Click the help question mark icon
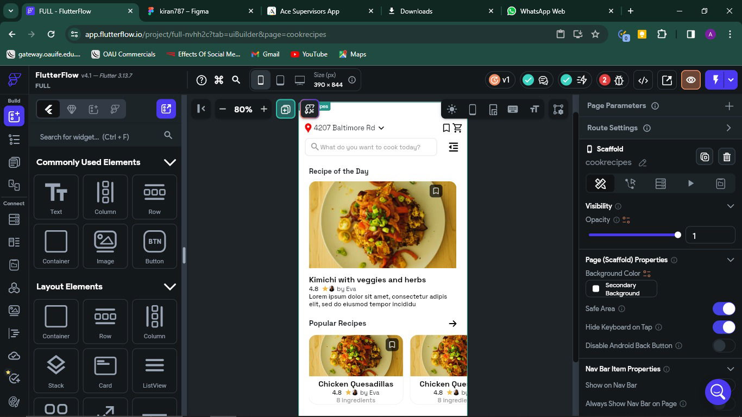The height and width of the screenshot is (417, 742). [x=202, y=80]
